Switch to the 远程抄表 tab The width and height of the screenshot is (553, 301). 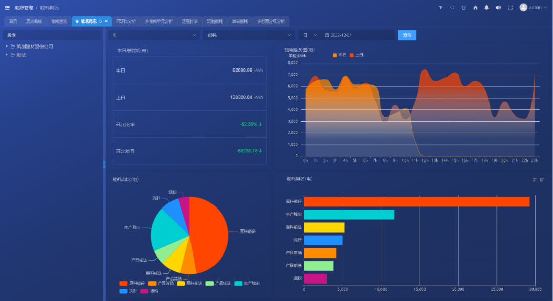(190, 21)
